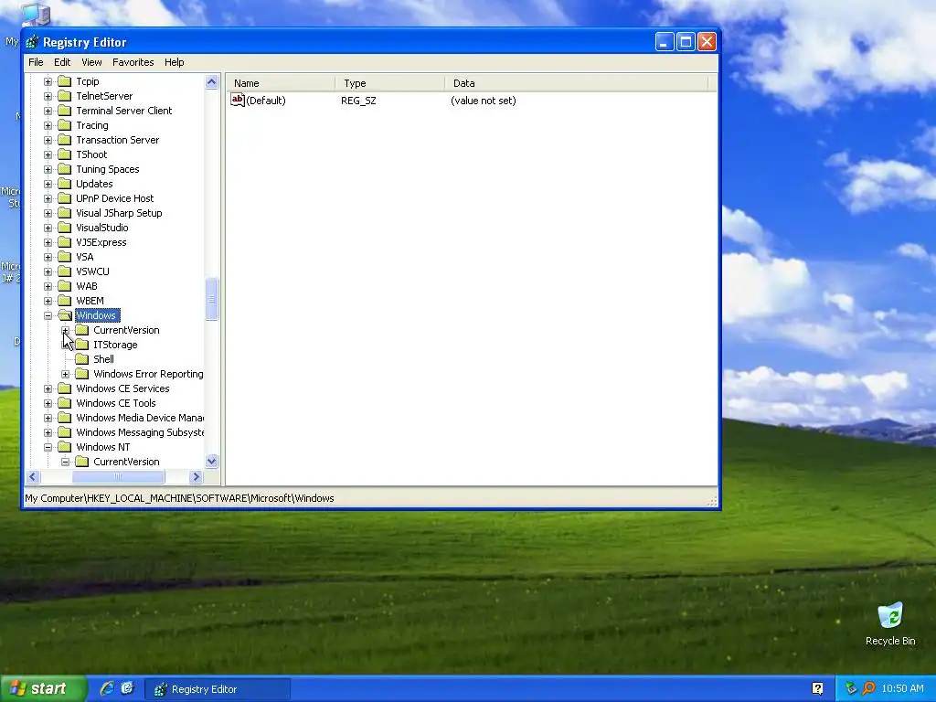Click the Updates folder icon
Viewport: 936px width, 702px height.
coord(65,184)
